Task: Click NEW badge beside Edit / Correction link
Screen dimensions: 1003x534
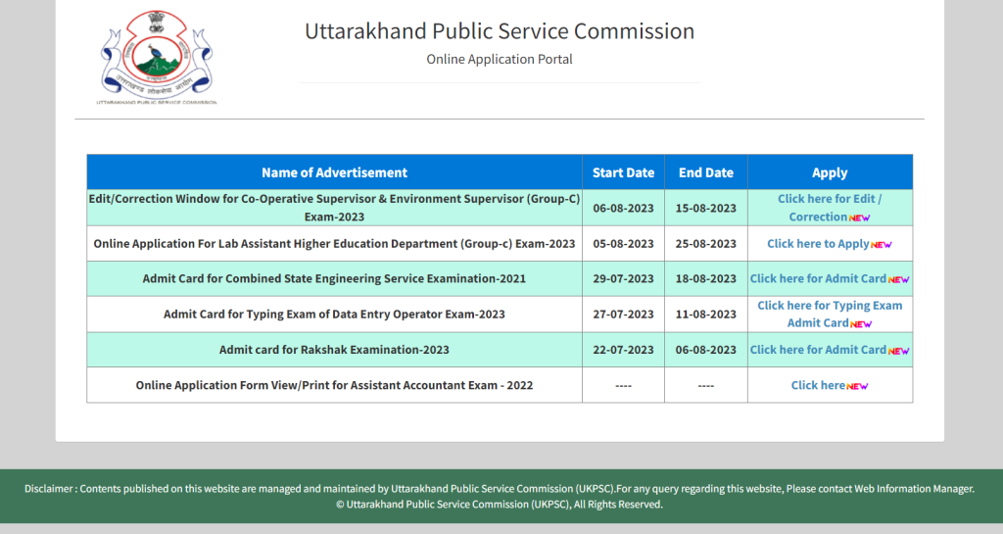Action: click(x=859, y=218)
